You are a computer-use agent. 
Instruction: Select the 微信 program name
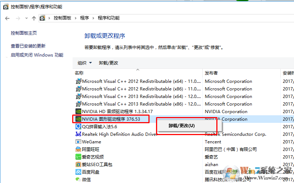[86, 180]
